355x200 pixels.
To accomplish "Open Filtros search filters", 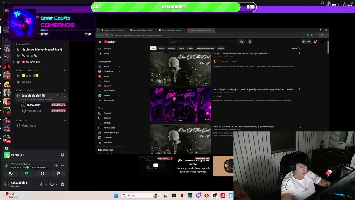I will (x=296, y=48).
